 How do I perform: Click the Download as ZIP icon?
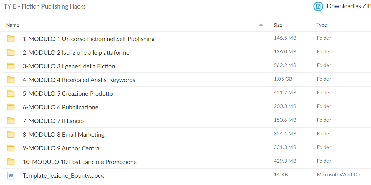[x=318, y=6]
